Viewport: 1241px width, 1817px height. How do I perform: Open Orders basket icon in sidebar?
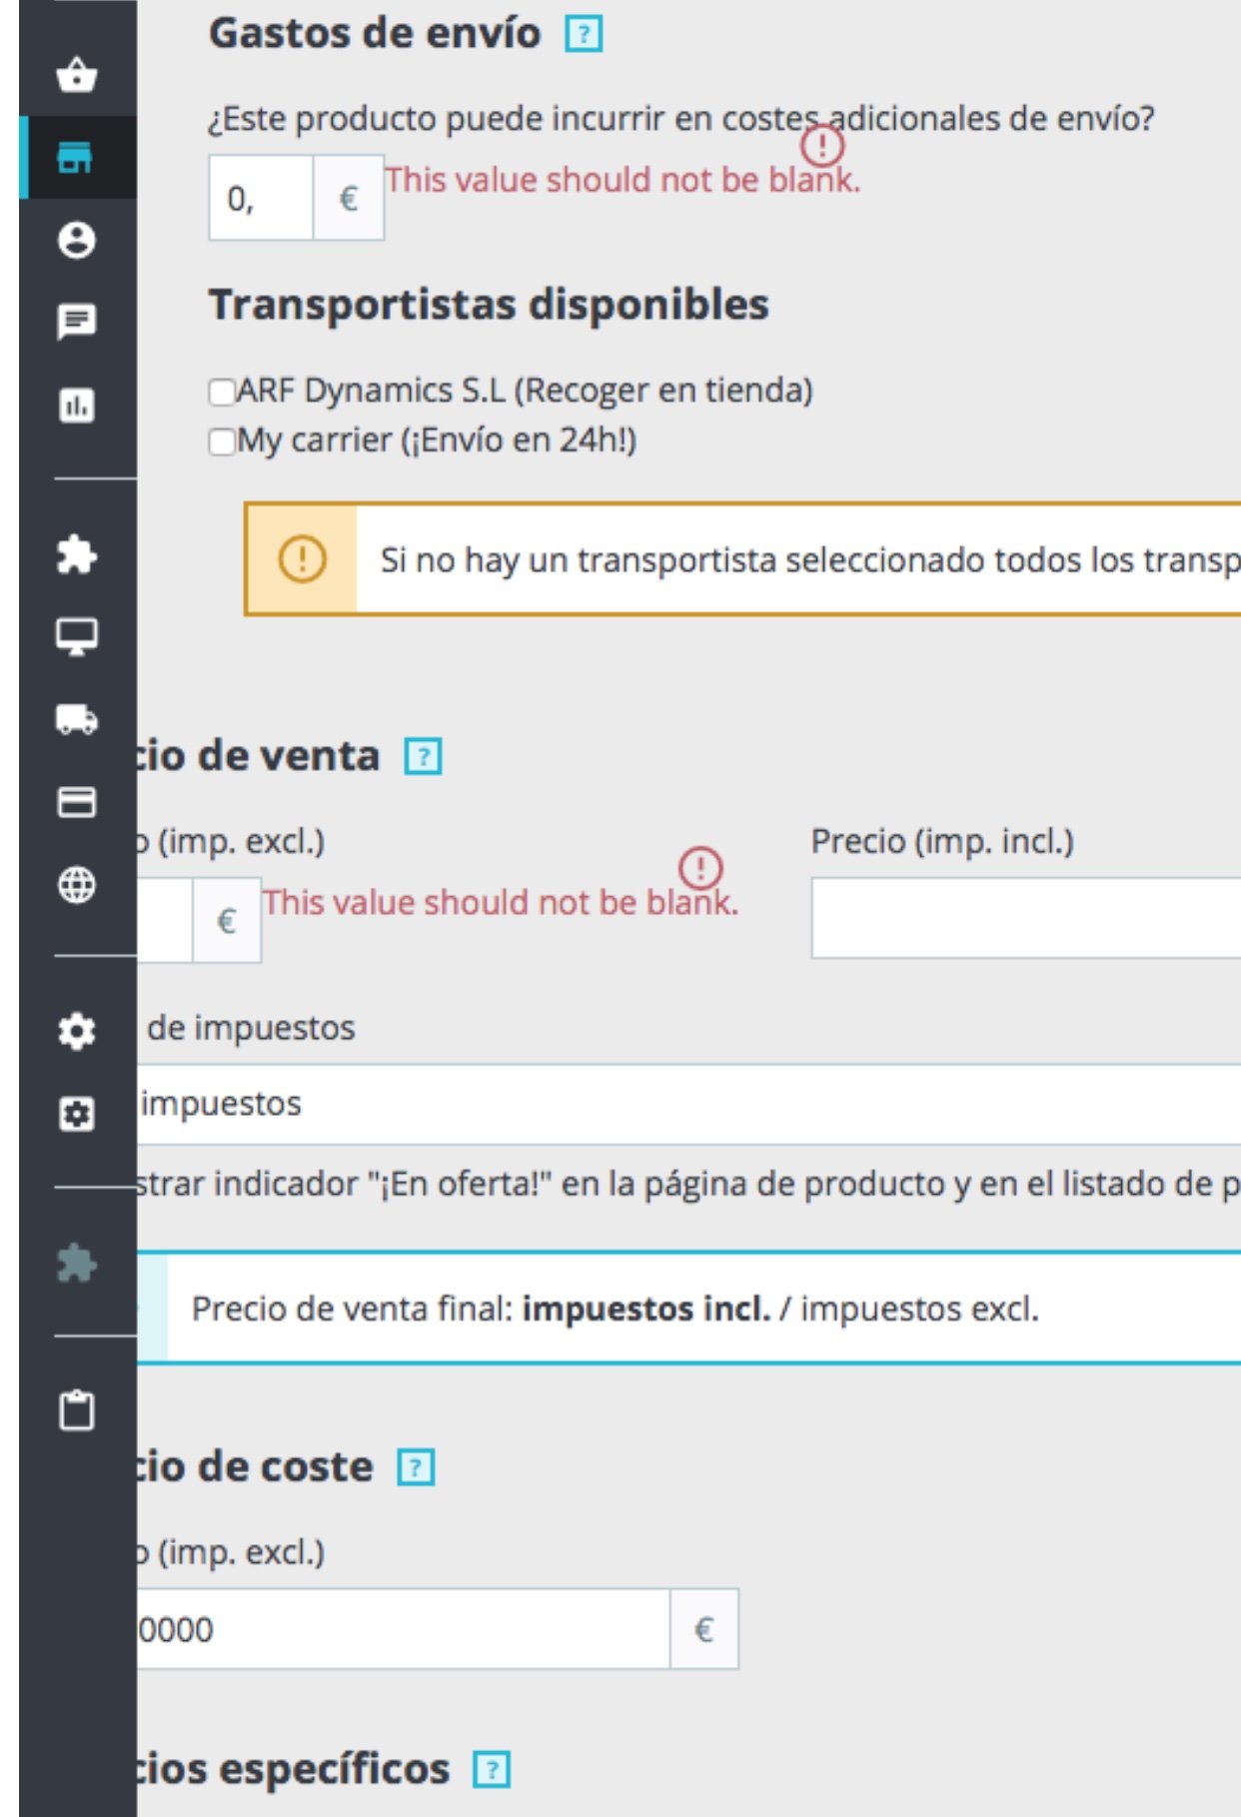tap(76, 75)
